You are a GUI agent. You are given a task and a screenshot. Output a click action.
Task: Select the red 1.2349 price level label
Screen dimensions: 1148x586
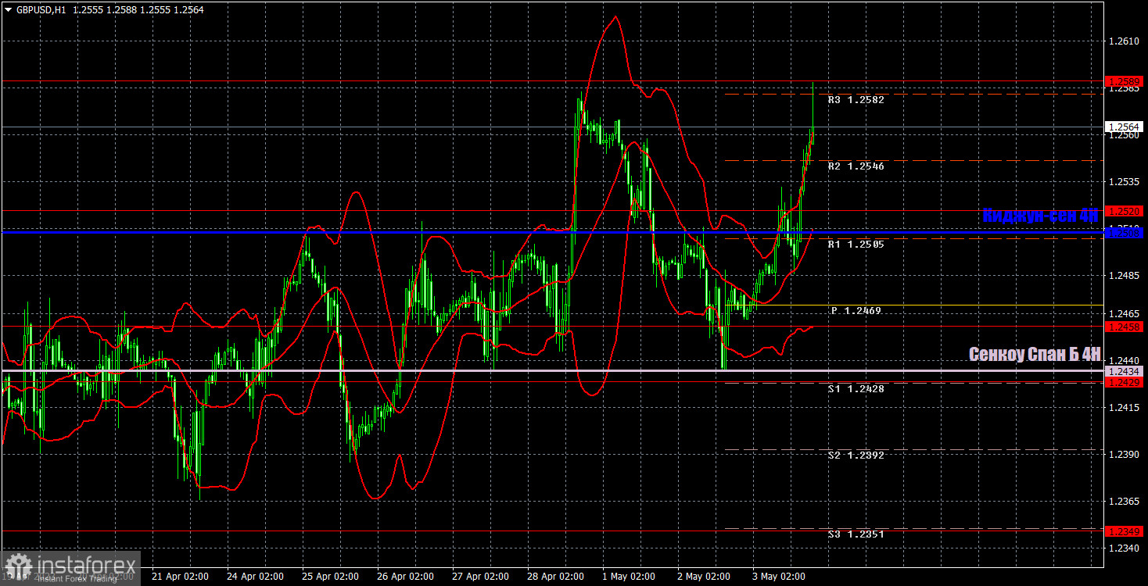(x=1125, y=531)
